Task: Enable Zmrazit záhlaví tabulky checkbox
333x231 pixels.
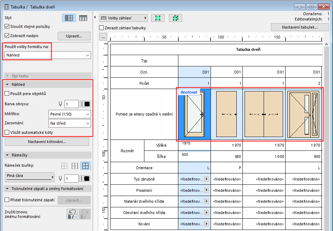Action: [x=102, y=28]
